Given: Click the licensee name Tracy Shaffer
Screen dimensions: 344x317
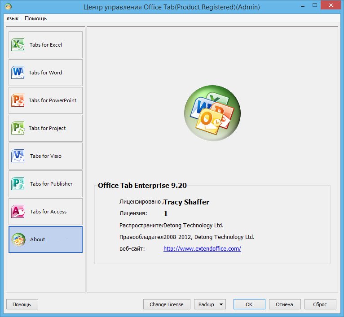Looking at the screenshot, I should (x=186, y=202).
